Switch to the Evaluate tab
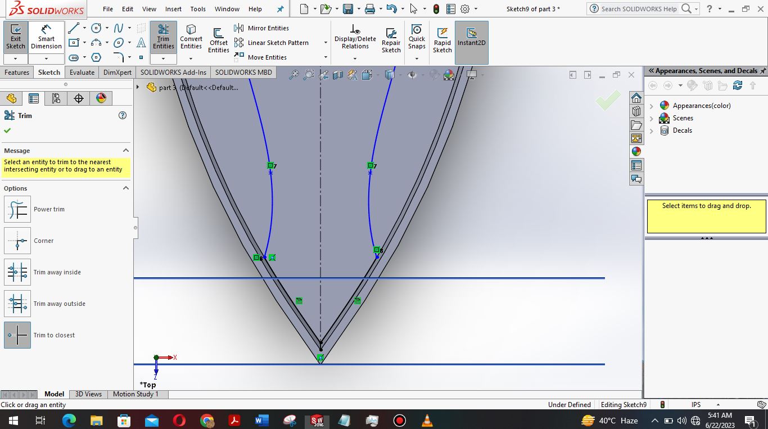Viewport: 768px width, 429px height. coord(82,73)
